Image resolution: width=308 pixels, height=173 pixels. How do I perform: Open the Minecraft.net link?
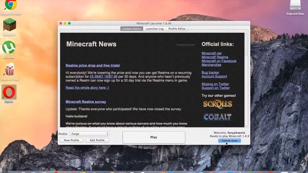click(211, 53)
